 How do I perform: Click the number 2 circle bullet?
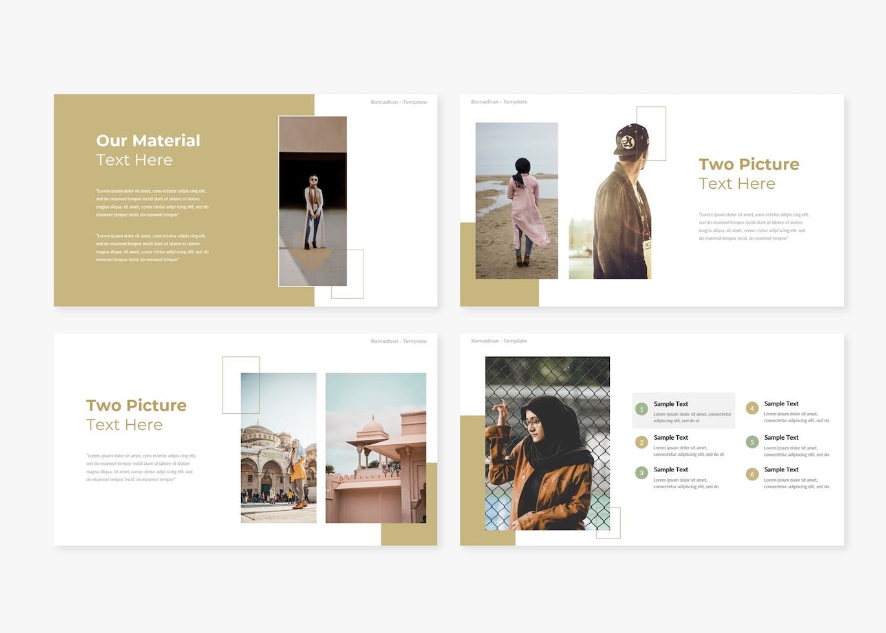pyautogui.click(x=642, y=442)
